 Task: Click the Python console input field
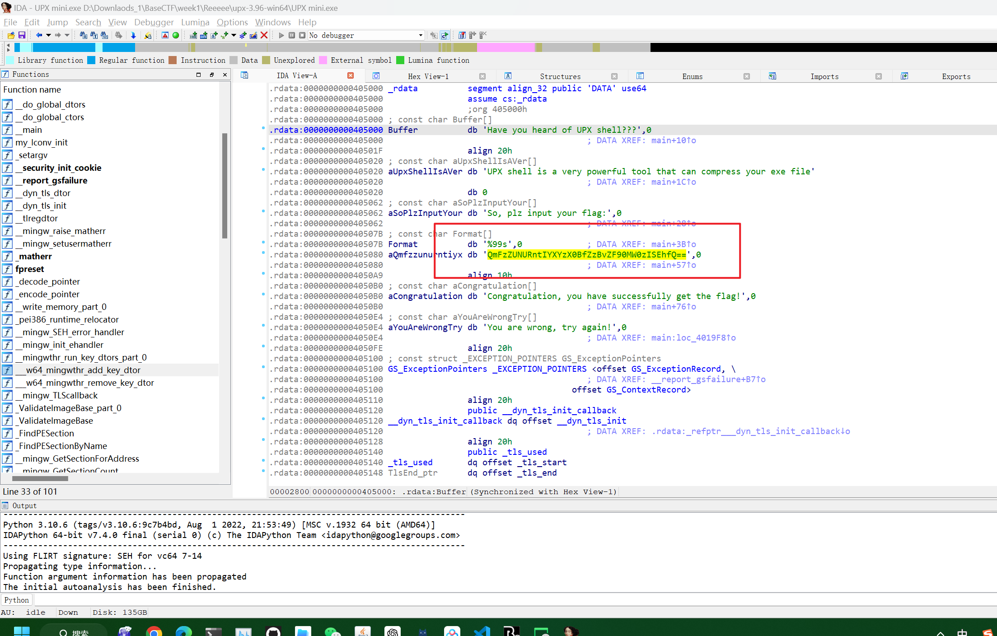point(515,600)
